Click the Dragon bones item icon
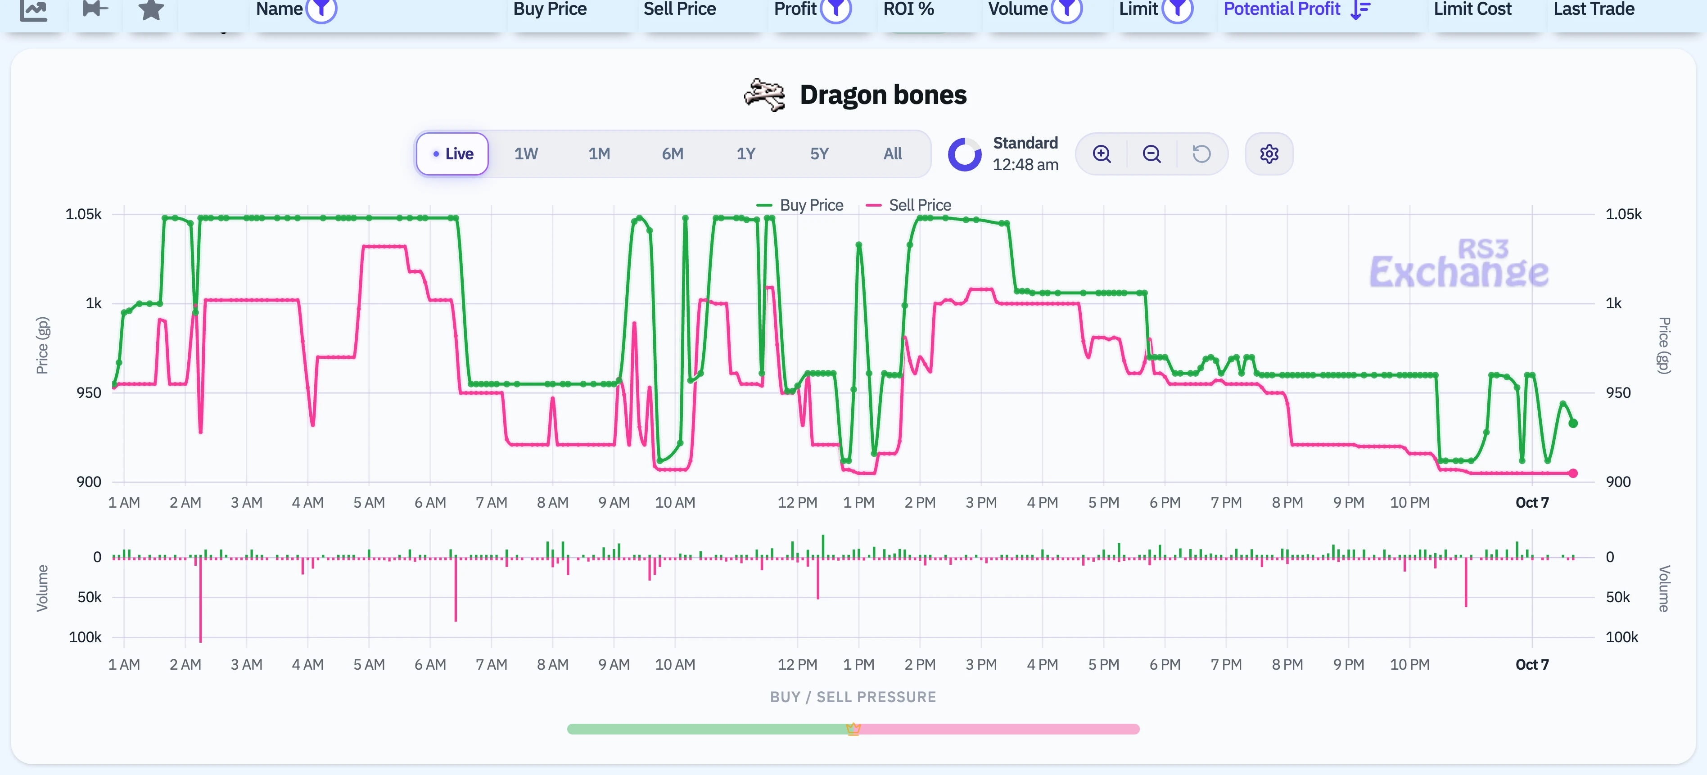 (764, 95)
